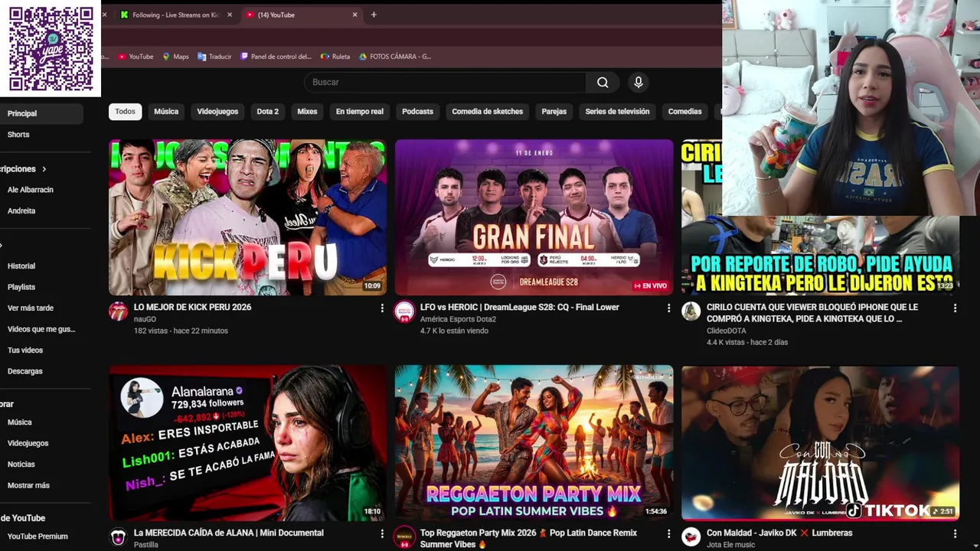This screenshot has width=980, height=551.
Task: Select the Dota 2 filter chip
Action: click(x=267, y=112)
